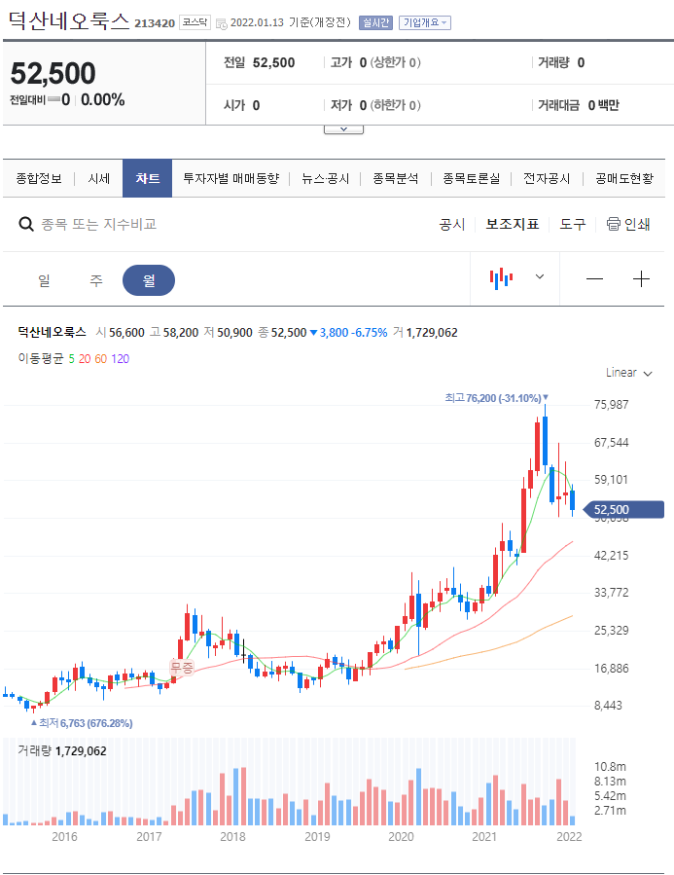Click the 75,987 price axis value
Image resolution: width=674 pixels, height=875 pixels.
612,405
